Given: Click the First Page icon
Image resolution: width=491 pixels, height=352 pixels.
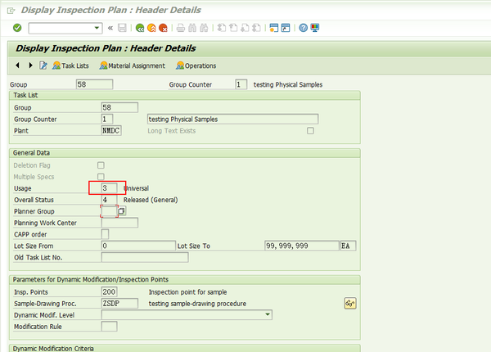Looking at the screenshot, I should 222,28.
